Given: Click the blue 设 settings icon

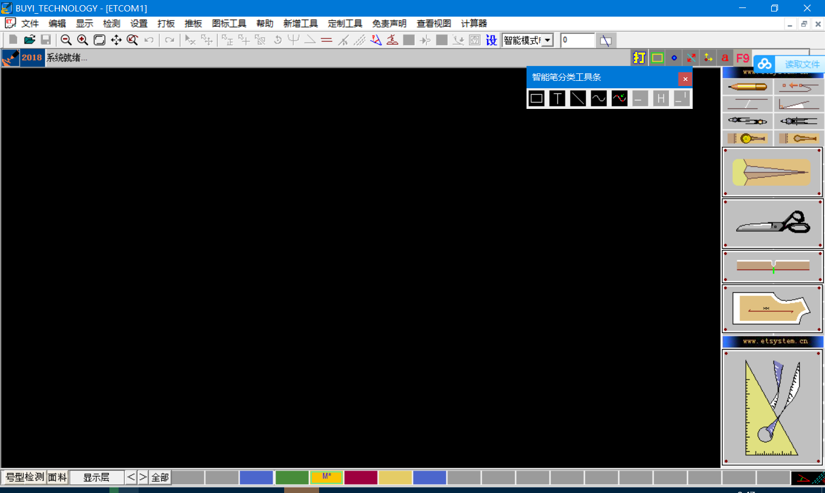Looking at the screenshot, I should pyautogui.click(x=491, y=40).
